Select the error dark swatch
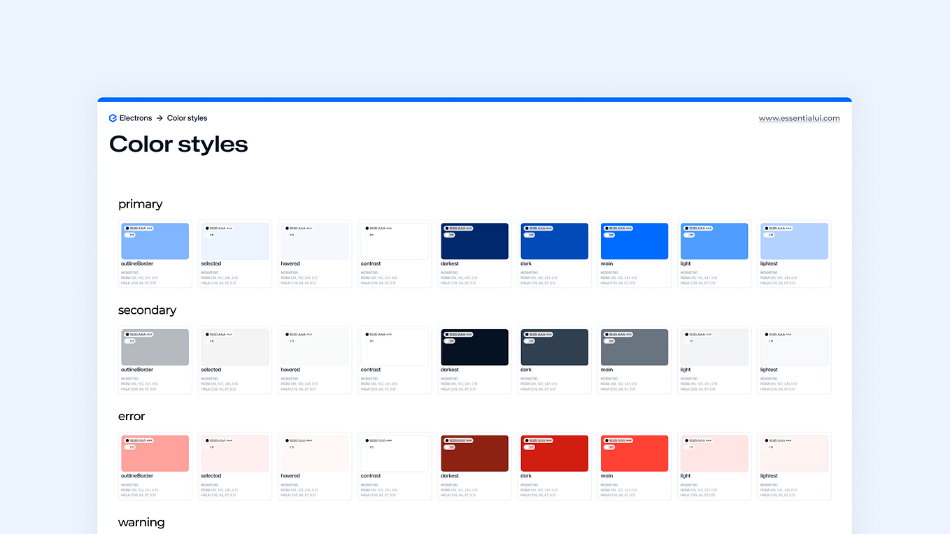950x534 pixels. point(554,453)
